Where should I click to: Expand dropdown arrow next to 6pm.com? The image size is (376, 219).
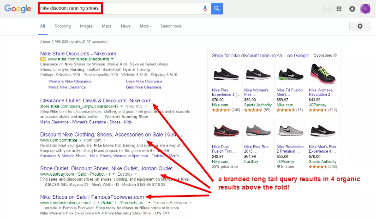coord(105,140)
